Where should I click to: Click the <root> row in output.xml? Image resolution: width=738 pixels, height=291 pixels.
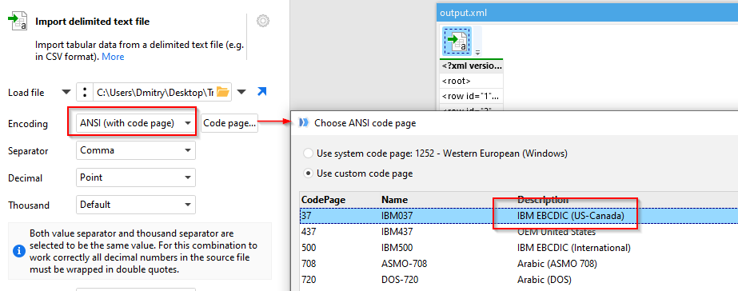pyautogui.click(x=472, y=81)
